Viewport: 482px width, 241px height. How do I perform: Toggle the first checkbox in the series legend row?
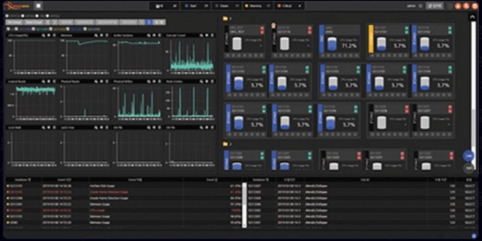tap(8, 29)
